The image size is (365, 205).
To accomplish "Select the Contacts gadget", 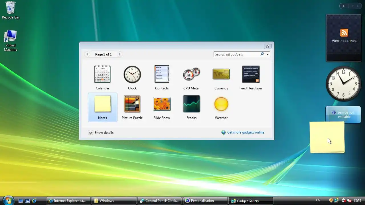I will pyautogui.click(x=162, y=77).
